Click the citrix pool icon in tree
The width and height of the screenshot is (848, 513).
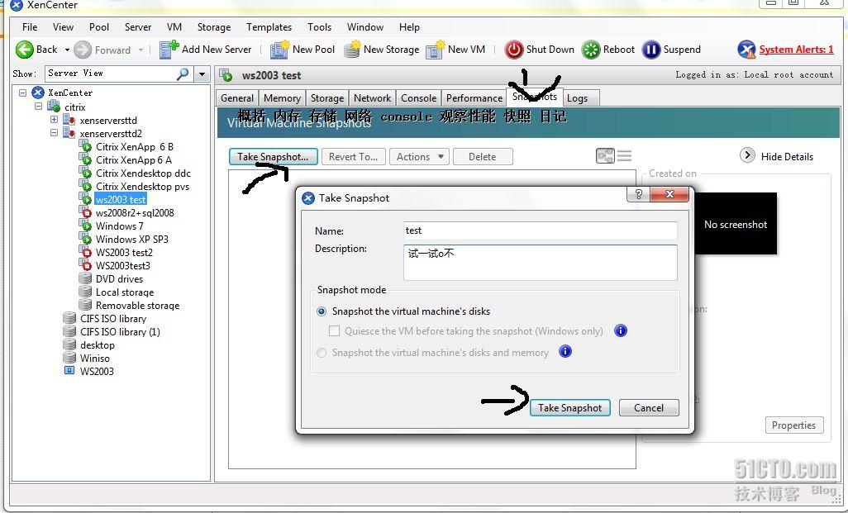click(x=54, y=107)
